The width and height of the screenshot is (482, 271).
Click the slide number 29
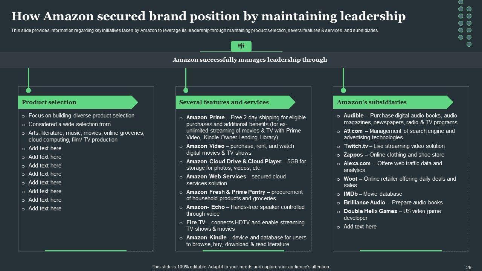coord(469,267)
